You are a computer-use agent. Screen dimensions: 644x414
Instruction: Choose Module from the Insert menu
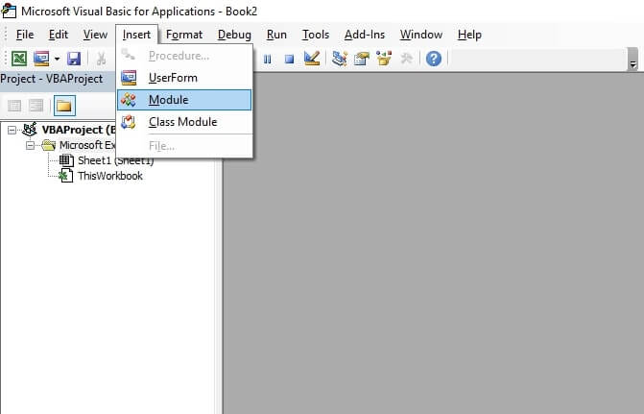pos(168,100)
